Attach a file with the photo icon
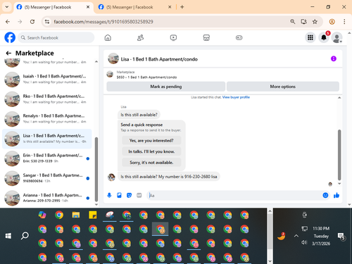The width and height of the screenshot is (352, 264). 119,195
